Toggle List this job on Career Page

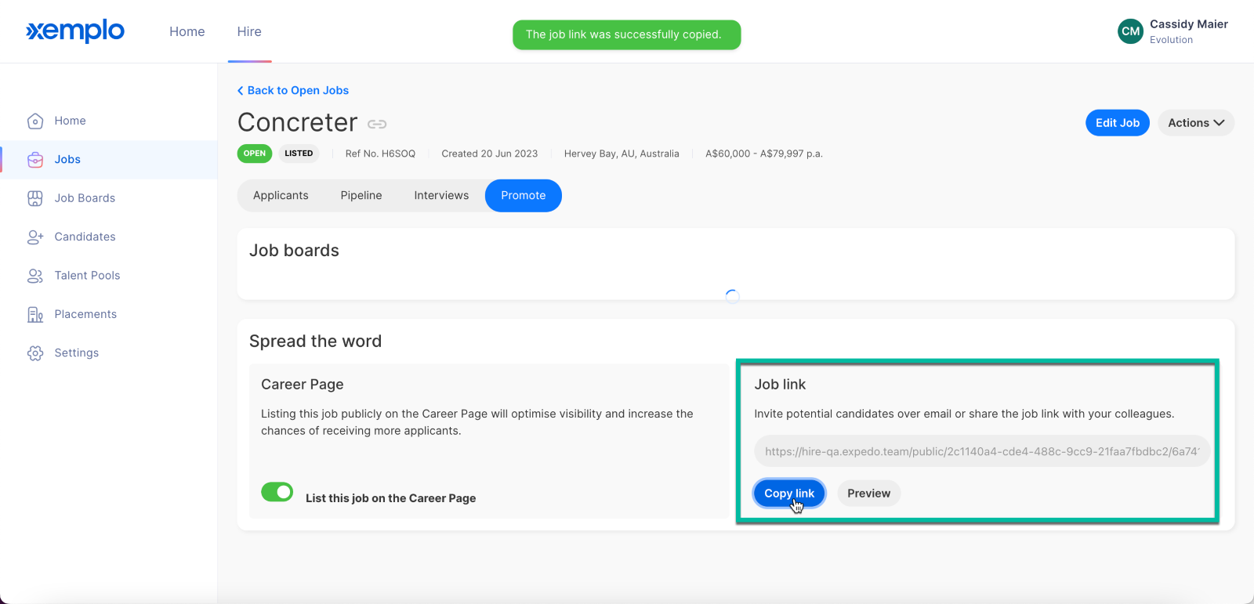277,492
